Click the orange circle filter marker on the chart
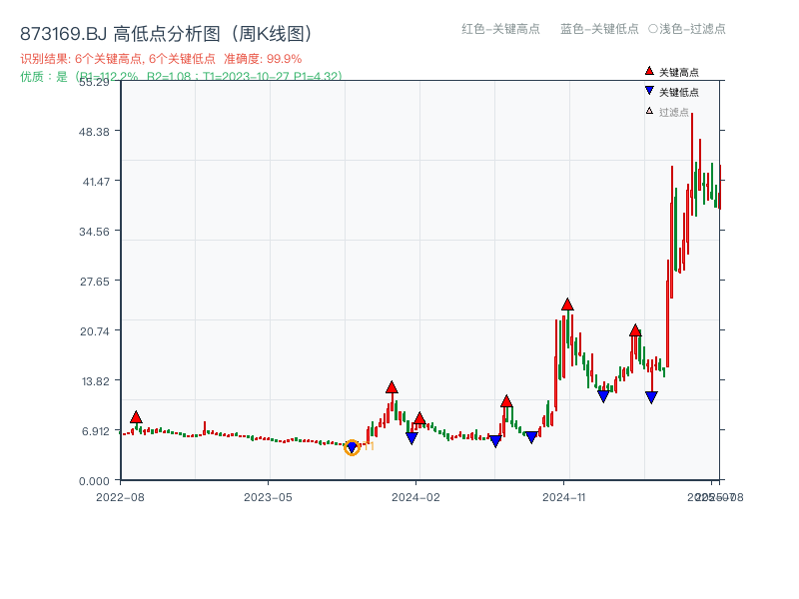Screen dimensions: 799x599 click(x=352, y=449)
